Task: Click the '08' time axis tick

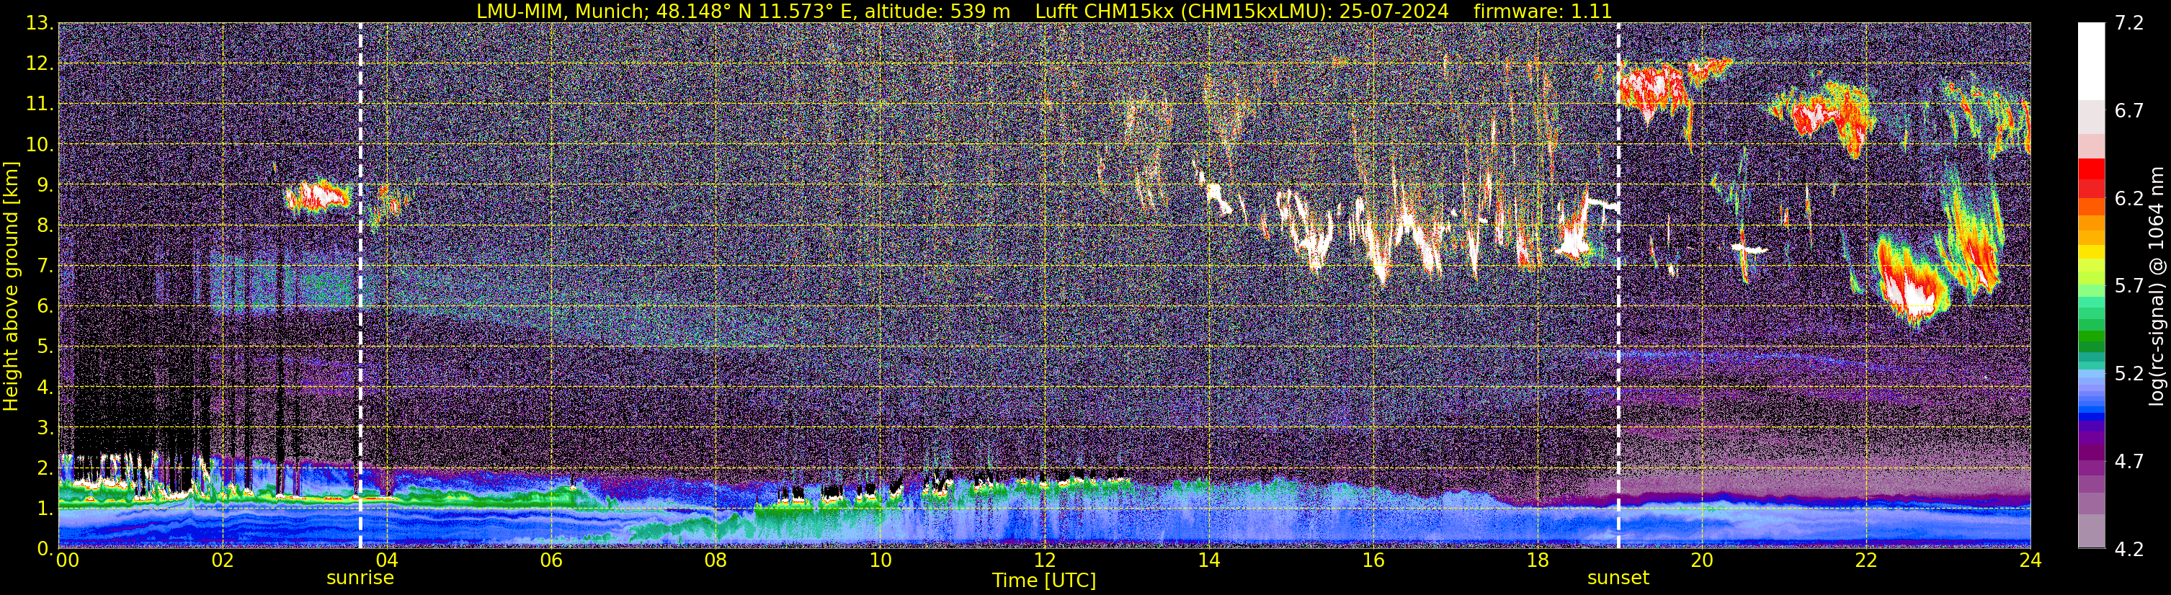Action: pos(716,560)
